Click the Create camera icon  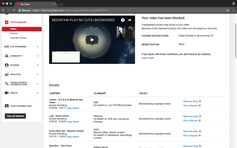[7, 93]
